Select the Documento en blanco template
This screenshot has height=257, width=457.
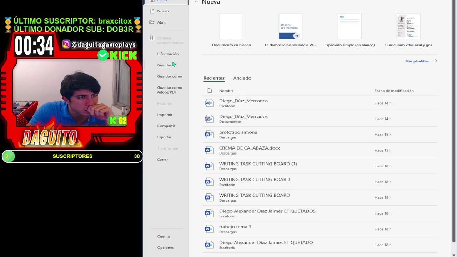click(231, 30)
